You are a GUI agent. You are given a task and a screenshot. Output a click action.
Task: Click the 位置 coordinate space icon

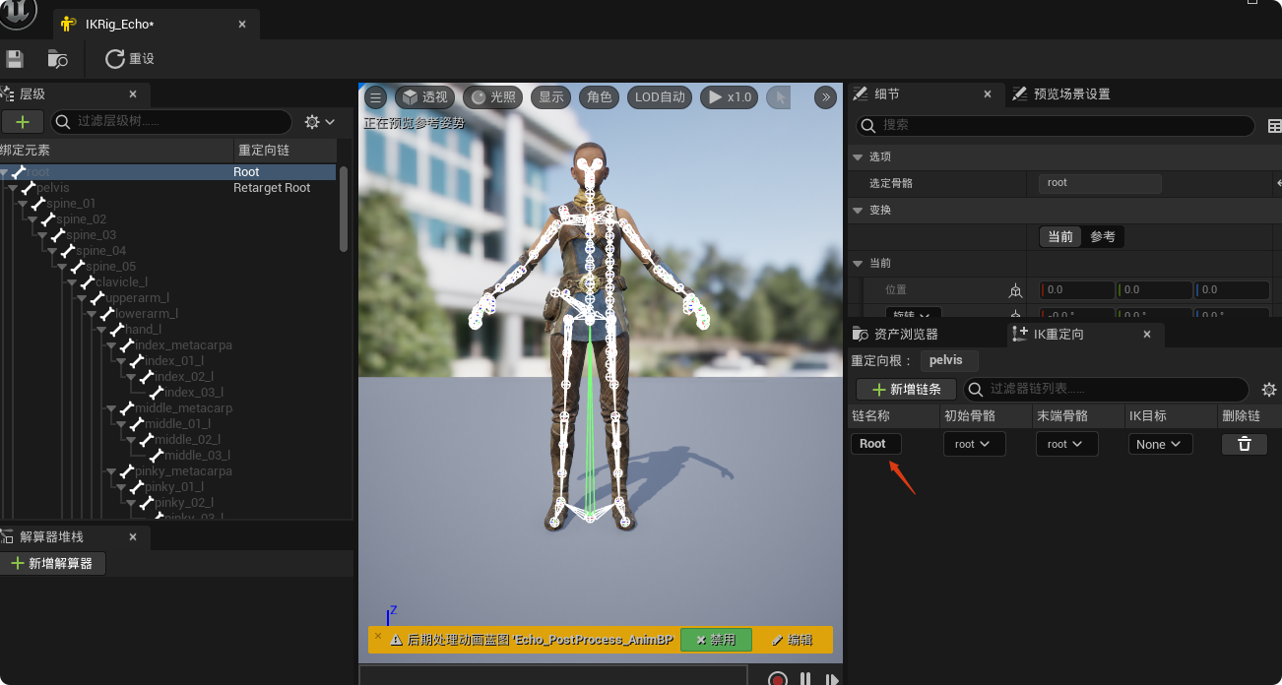click(1015, 291)
